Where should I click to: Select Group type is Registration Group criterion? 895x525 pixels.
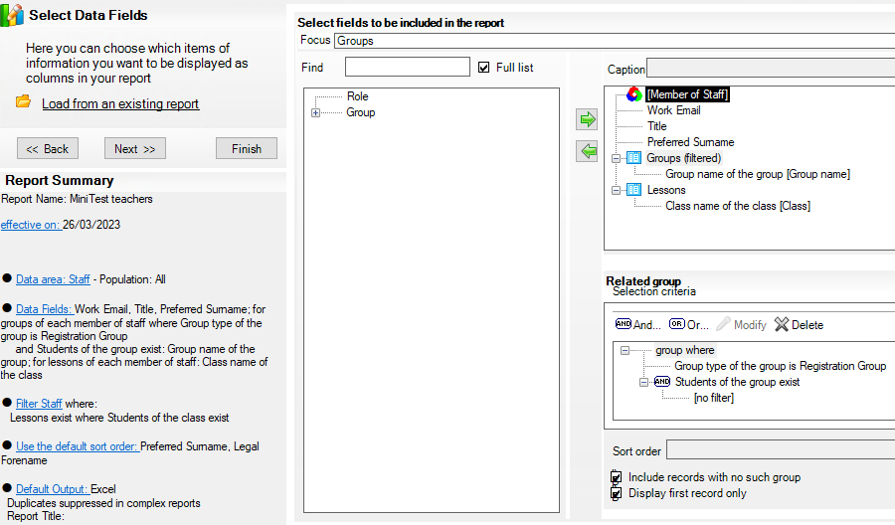tap(781, 366)
